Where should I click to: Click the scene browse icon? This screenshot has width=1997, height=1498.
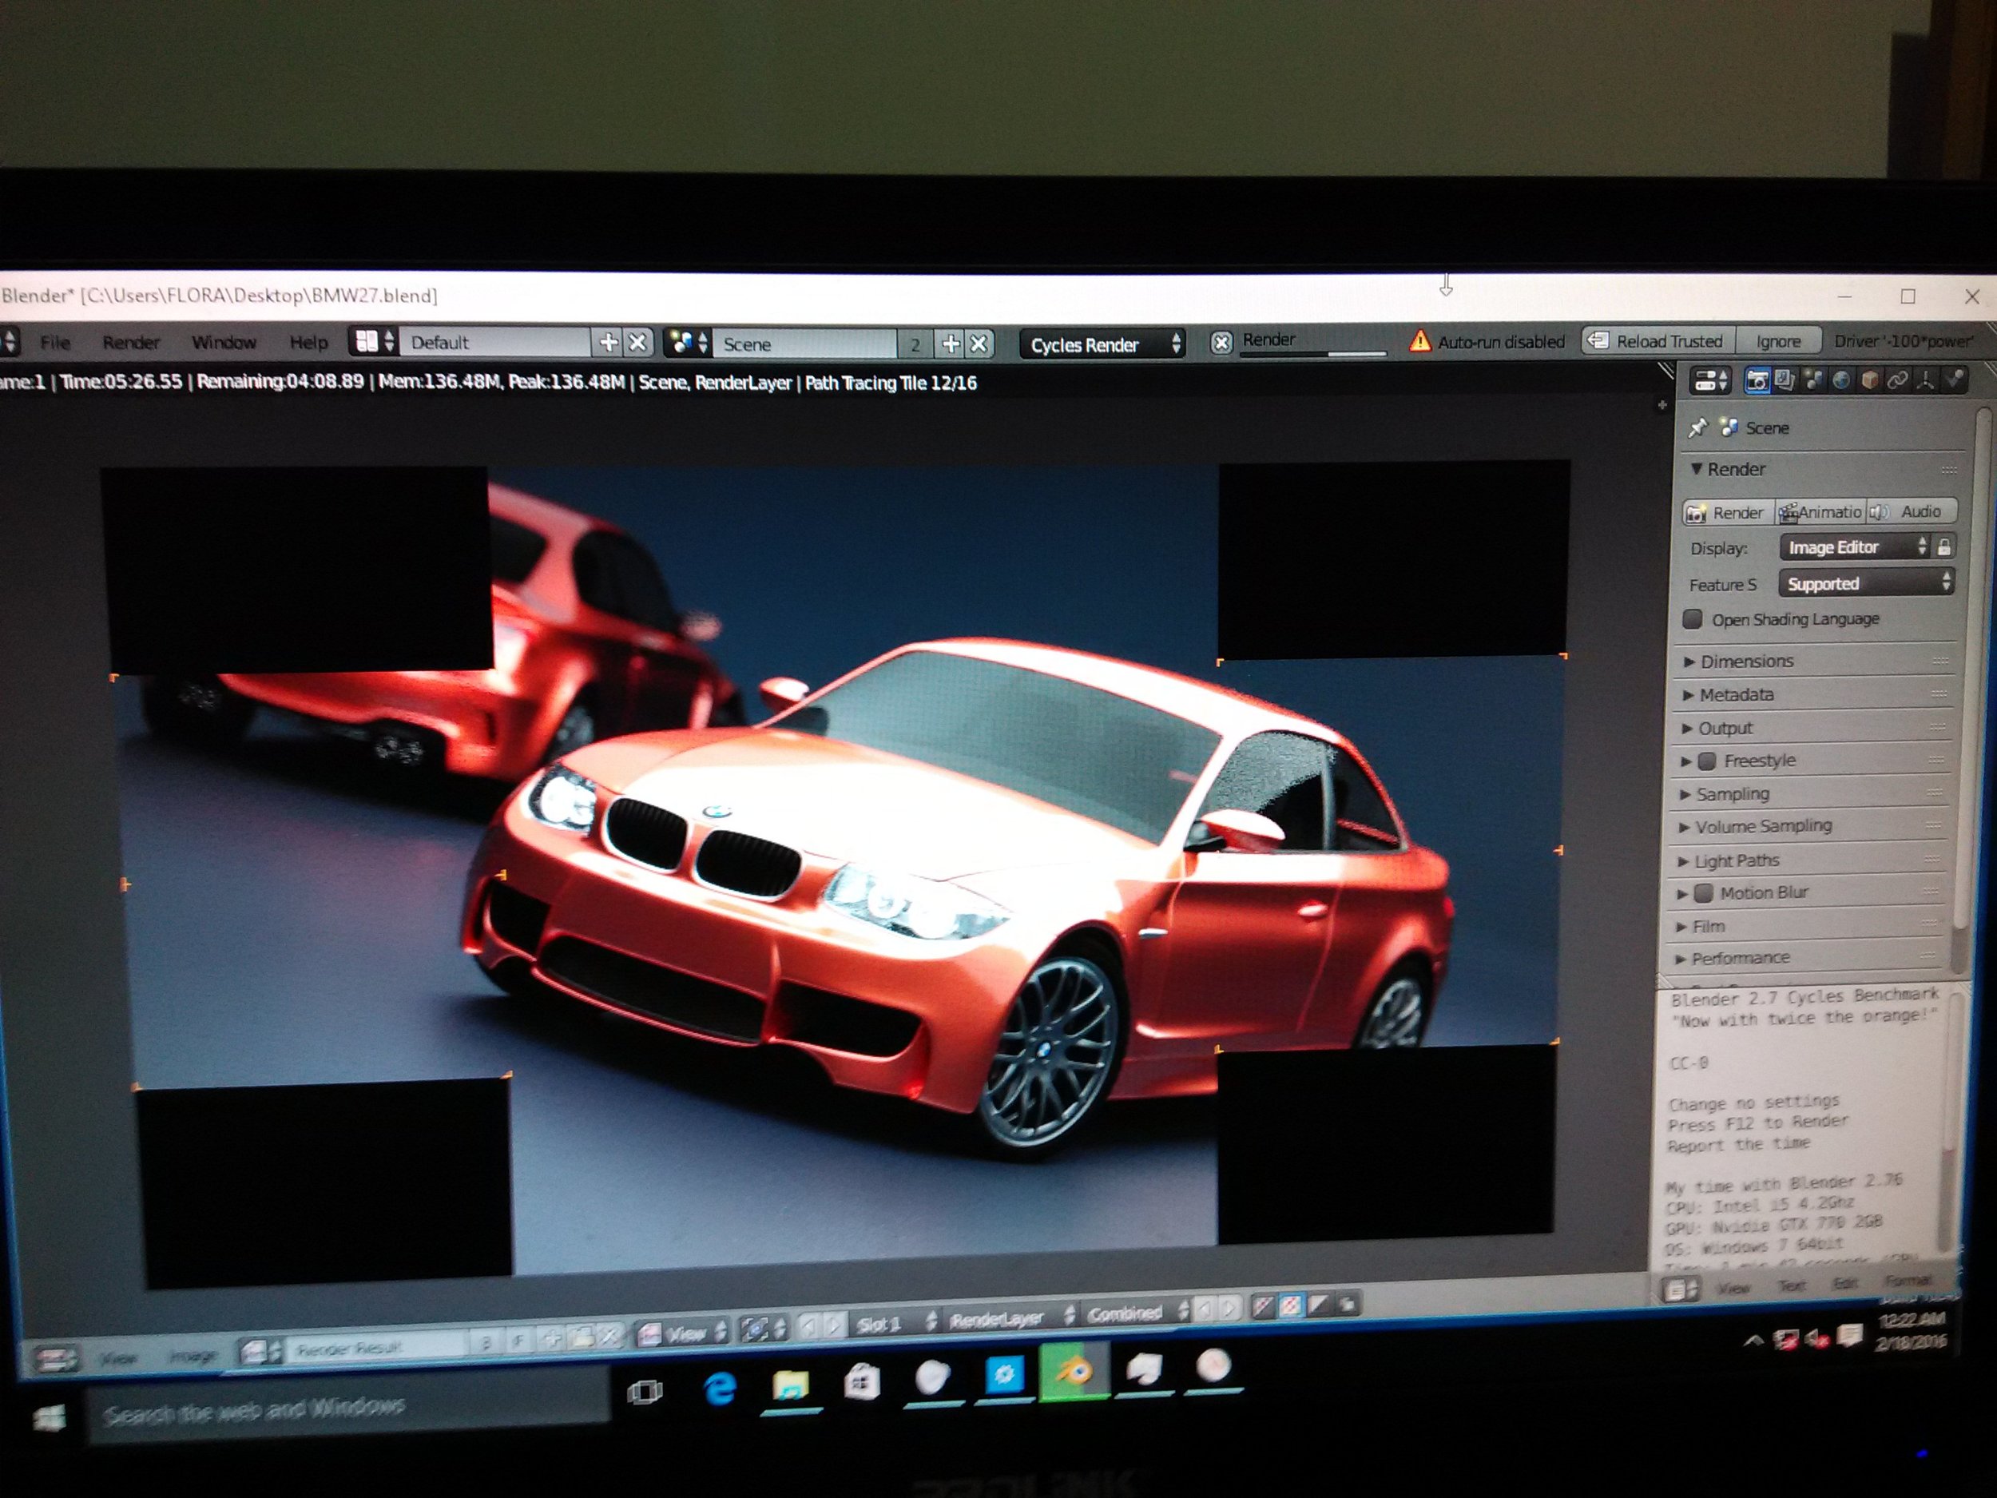(x=689, y=343)
